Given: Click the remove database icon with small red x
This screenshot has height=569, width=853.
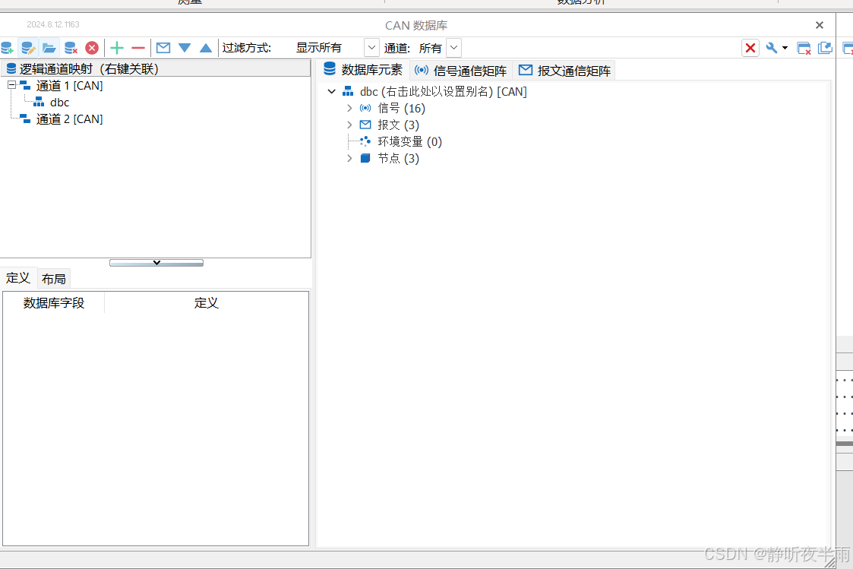Looking at the screenshot, I should (71, 48).
